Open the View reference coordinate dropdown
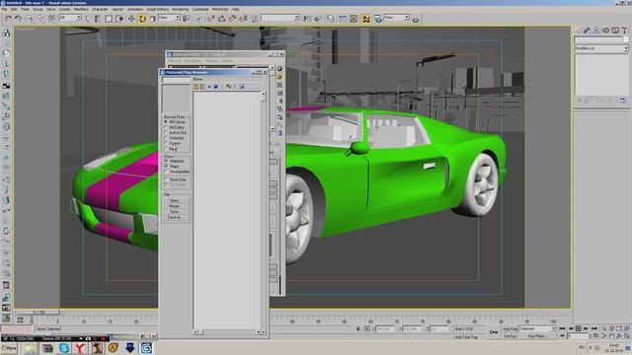The width and height of the screenshot is (632, 355). click(x=169, y=18)
